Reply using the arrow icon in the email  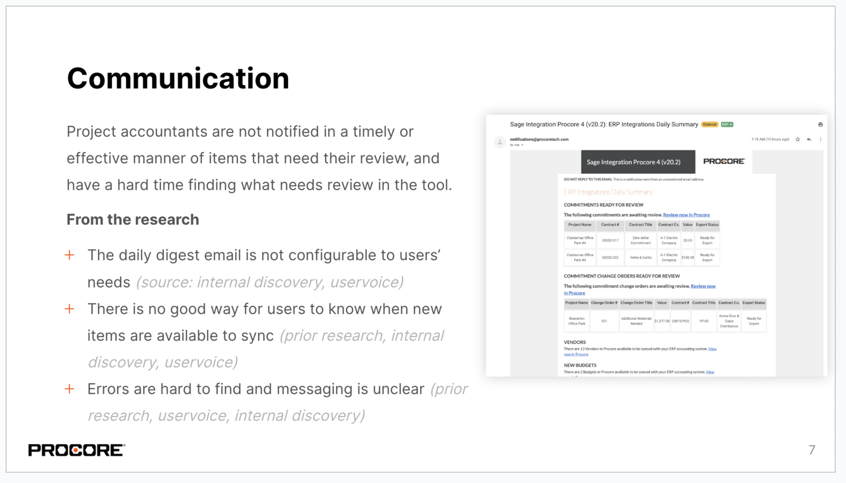point(809,140)
